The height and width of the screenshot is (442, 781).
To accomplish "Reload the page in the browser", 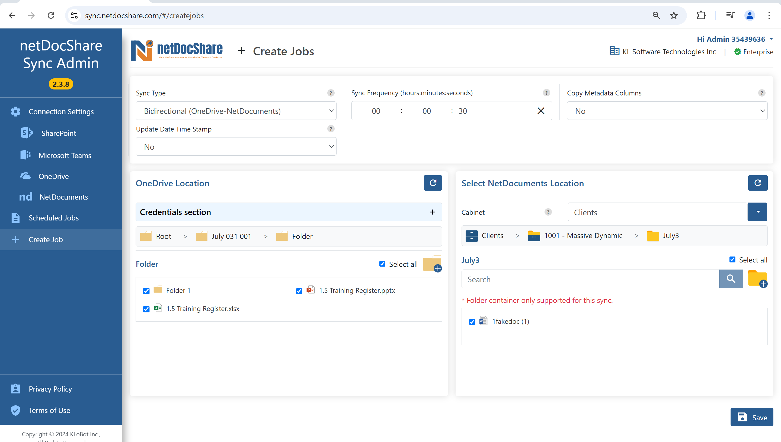I will [51, 15].
